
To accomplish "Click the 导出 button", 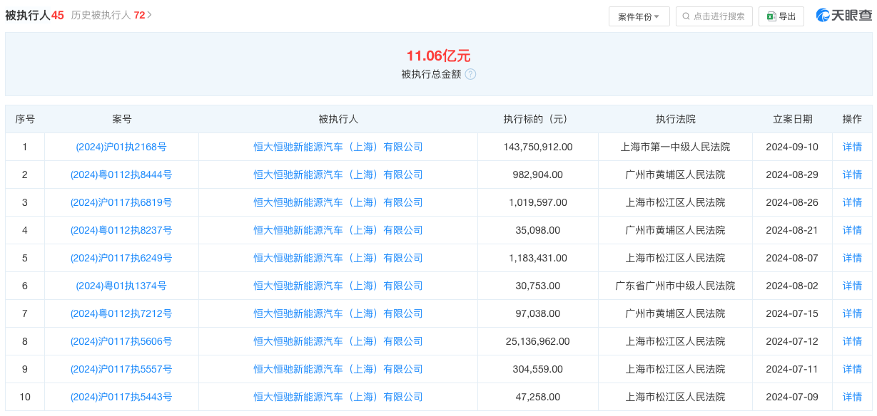I will pos(781,16).
